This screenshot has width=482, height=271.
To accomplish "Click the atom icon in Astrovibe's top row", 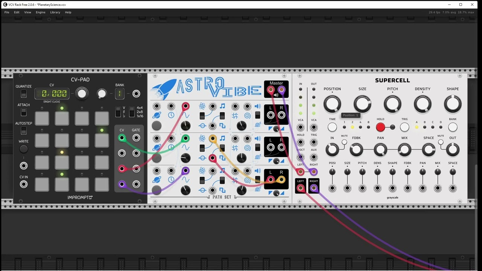I will (202, 106).
